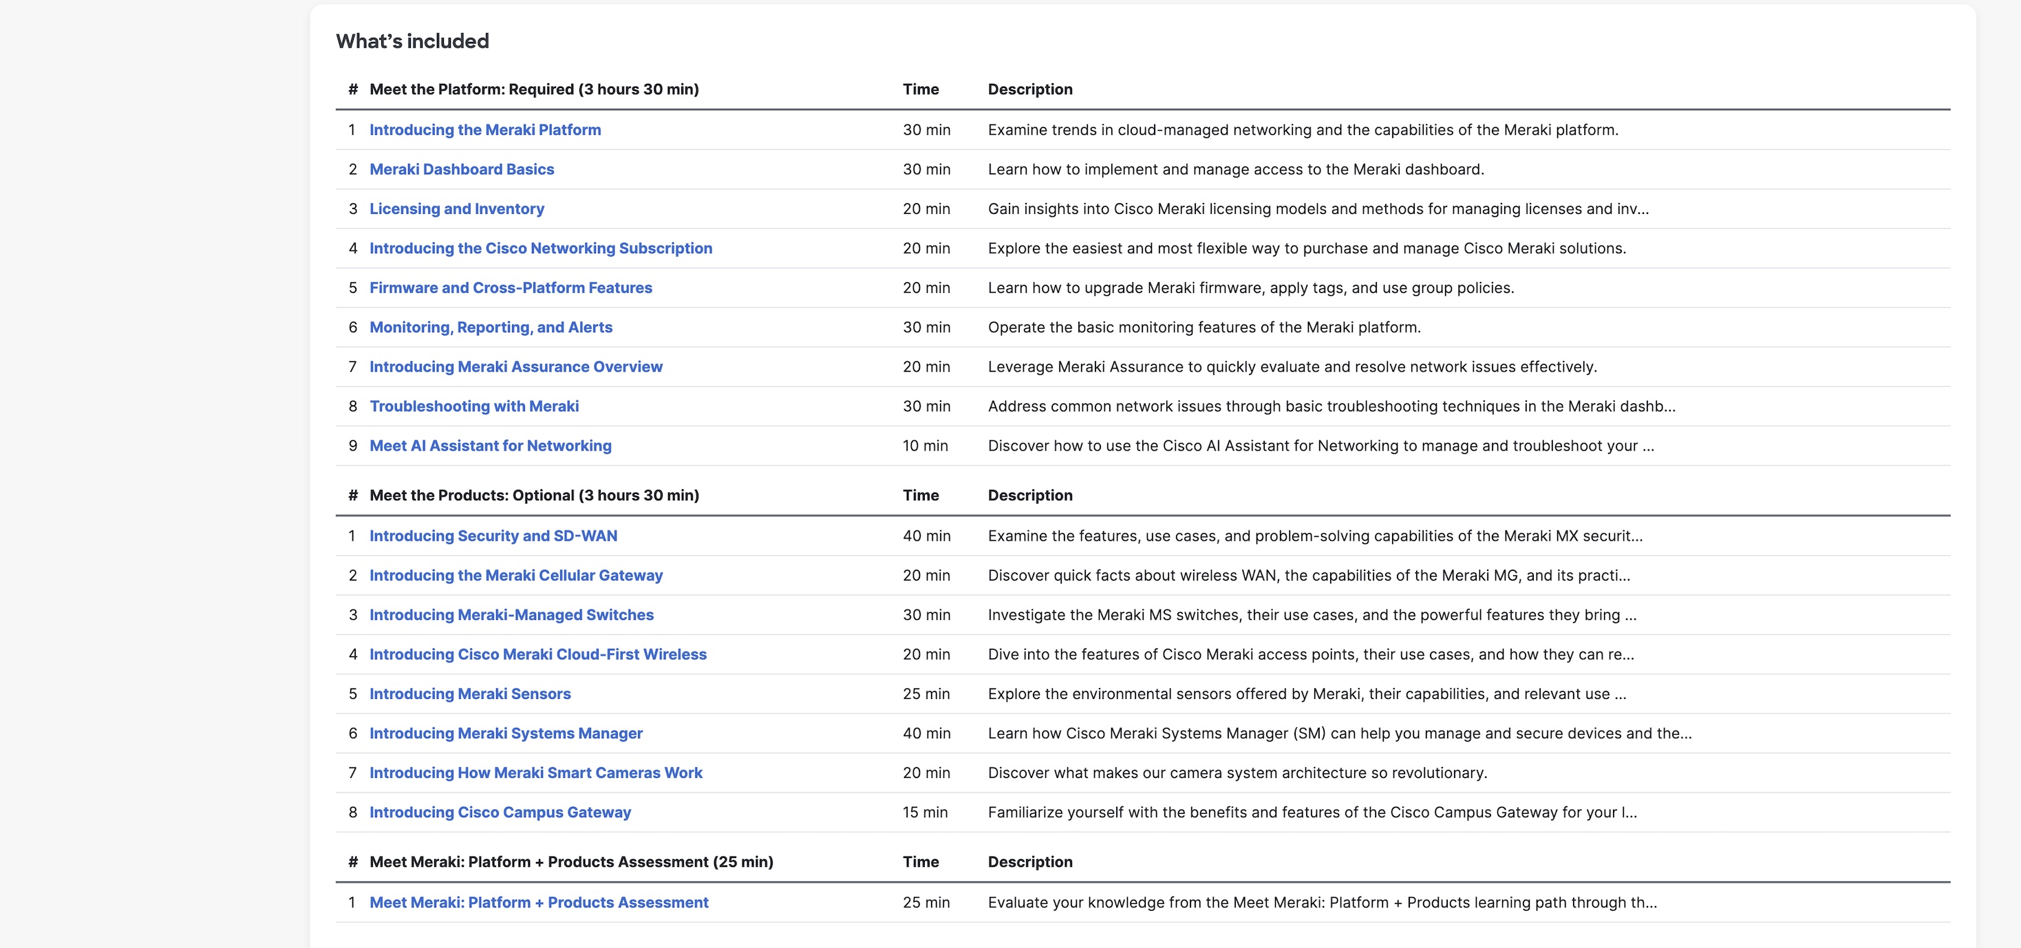This screenshot has height=948, width=2021.
Task: Open the Introducing Meraki Sensors lesson
Action: pyautogui.click(x=470, y=694)
